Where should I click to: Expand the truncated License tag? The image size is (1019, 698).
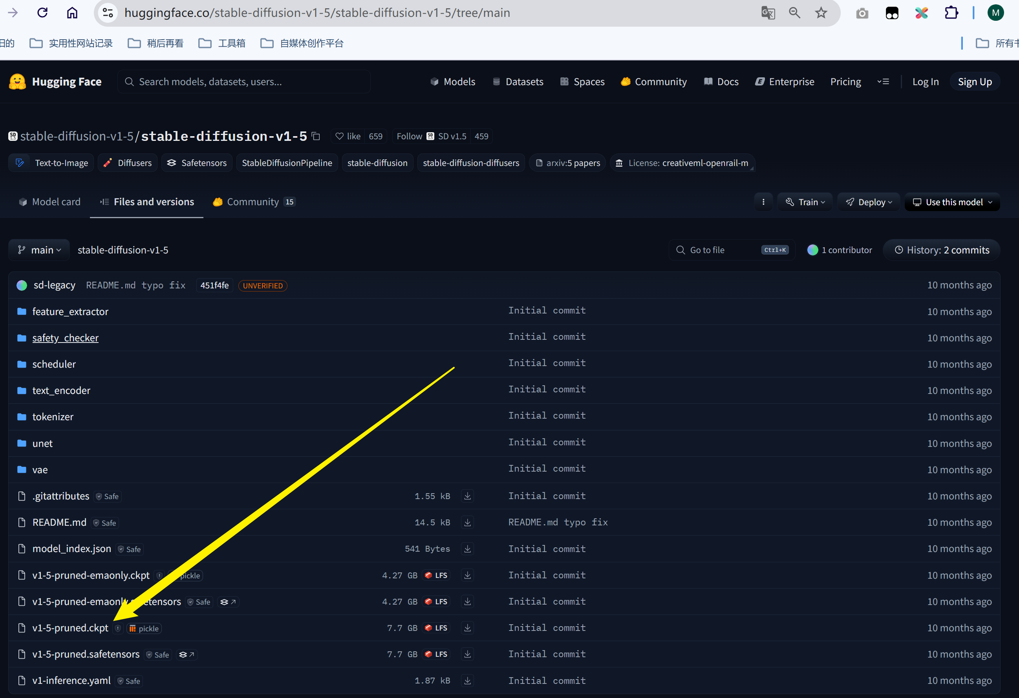click(682, 163)
